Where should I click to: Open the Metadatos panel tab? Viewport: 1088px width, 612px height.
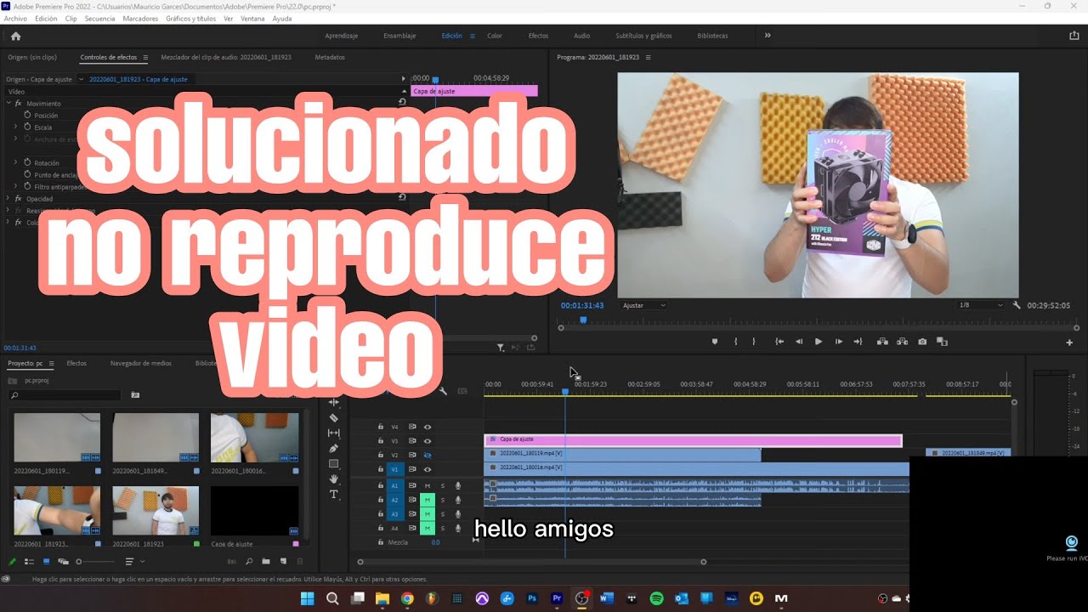coord(330,57)
